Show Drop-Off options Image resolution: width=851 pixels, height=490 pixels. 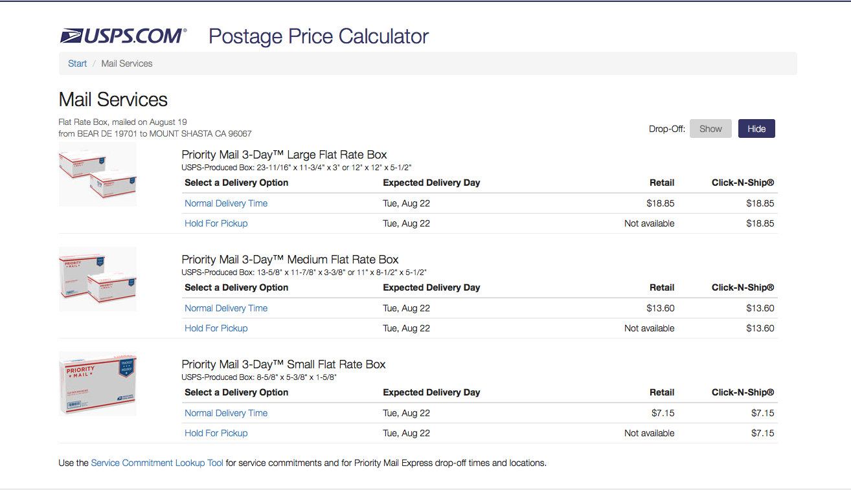(x=710, y=129)
